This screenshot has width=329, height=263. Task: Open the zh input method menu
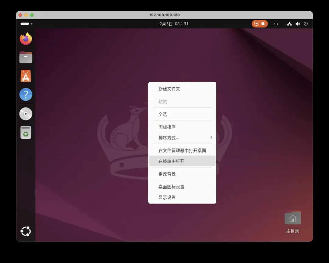pos(275,24)
